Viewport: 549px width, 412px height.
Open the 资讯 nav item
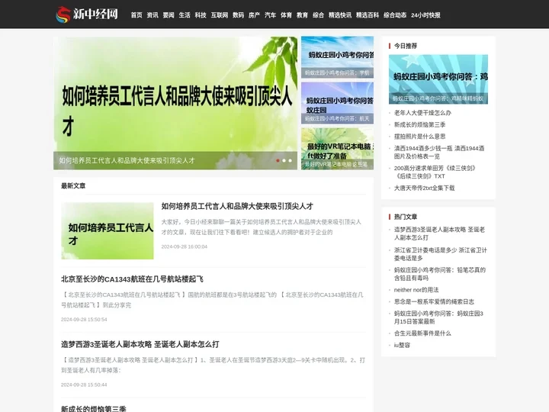(x=152, y=15)
